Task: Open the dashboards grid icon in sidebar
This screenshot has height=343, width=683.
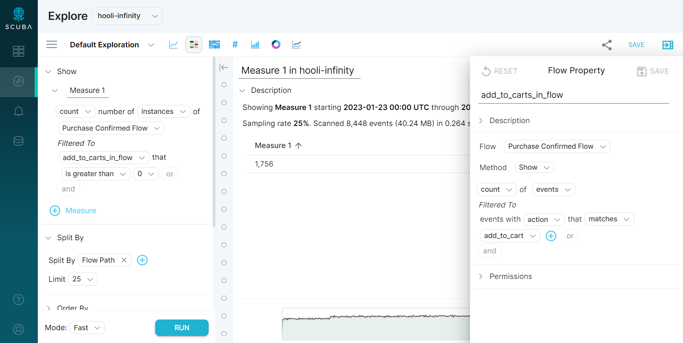Action: pyautogui.click(x=19, y=51)
